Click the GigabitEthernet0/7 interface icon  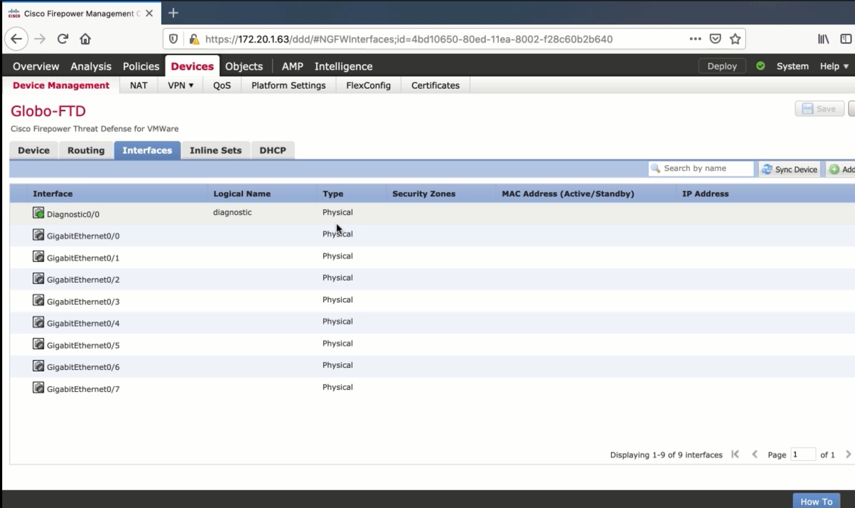pyautogui.click(x=38, y=387)
